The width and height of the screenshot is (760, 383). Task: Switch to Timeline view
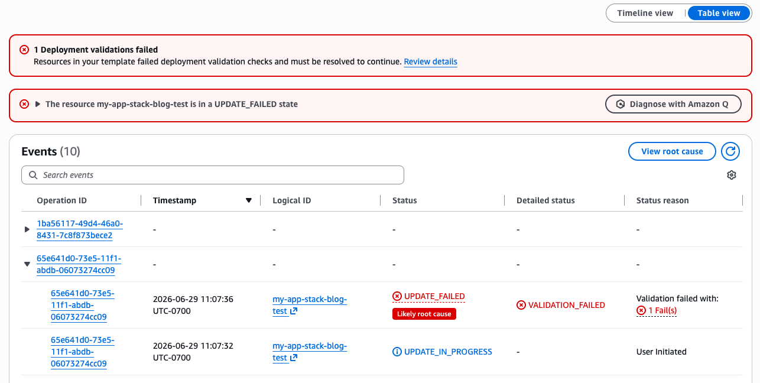645,13
